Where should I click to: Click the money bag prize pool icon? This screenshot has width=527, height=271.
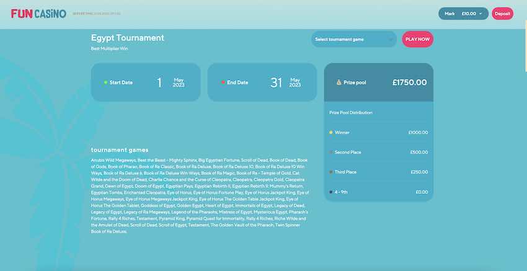pyautogui.click(x=339, y=82)
